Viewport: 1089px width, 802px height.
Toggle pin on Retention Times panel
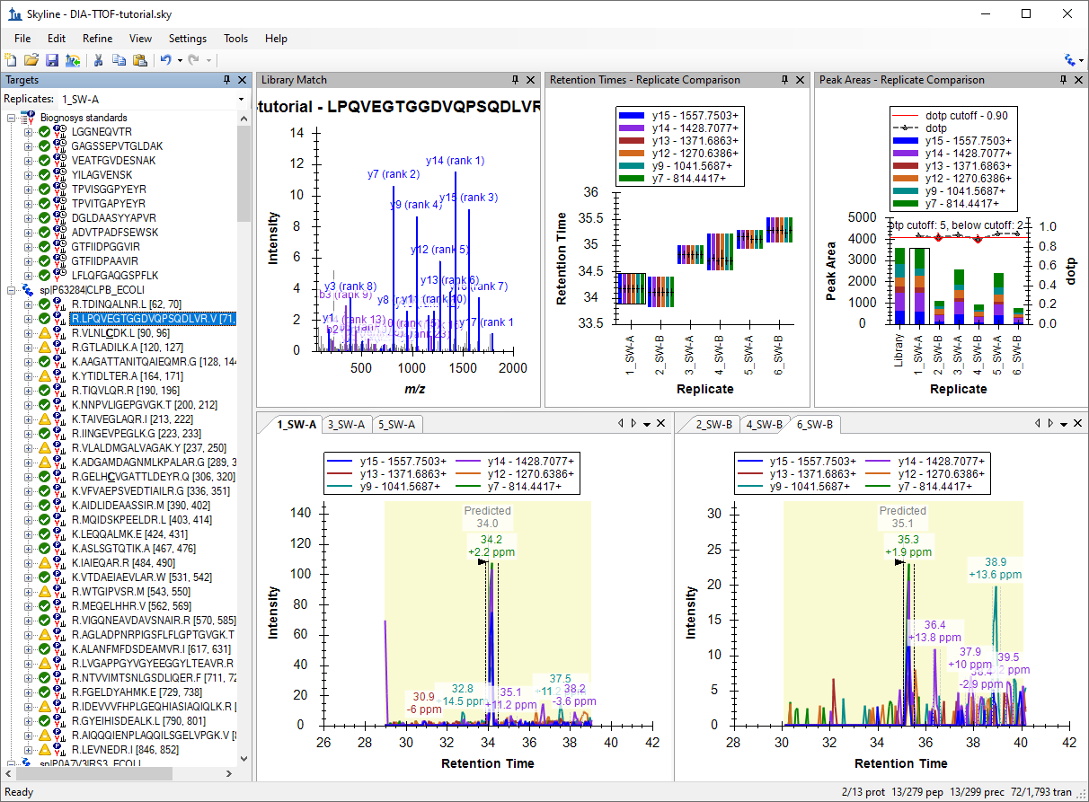(784, 80)
